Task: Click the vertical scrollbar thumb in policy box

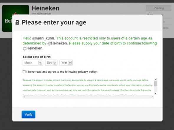Action: [156, 84]
